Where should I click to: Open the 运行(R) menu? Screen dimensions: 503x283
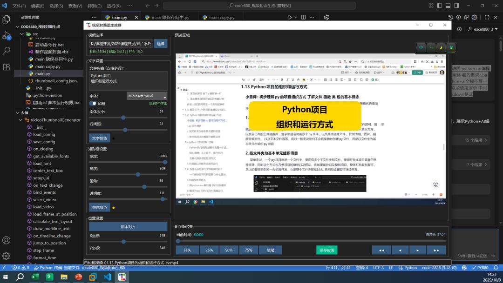(x=114, y=6)
